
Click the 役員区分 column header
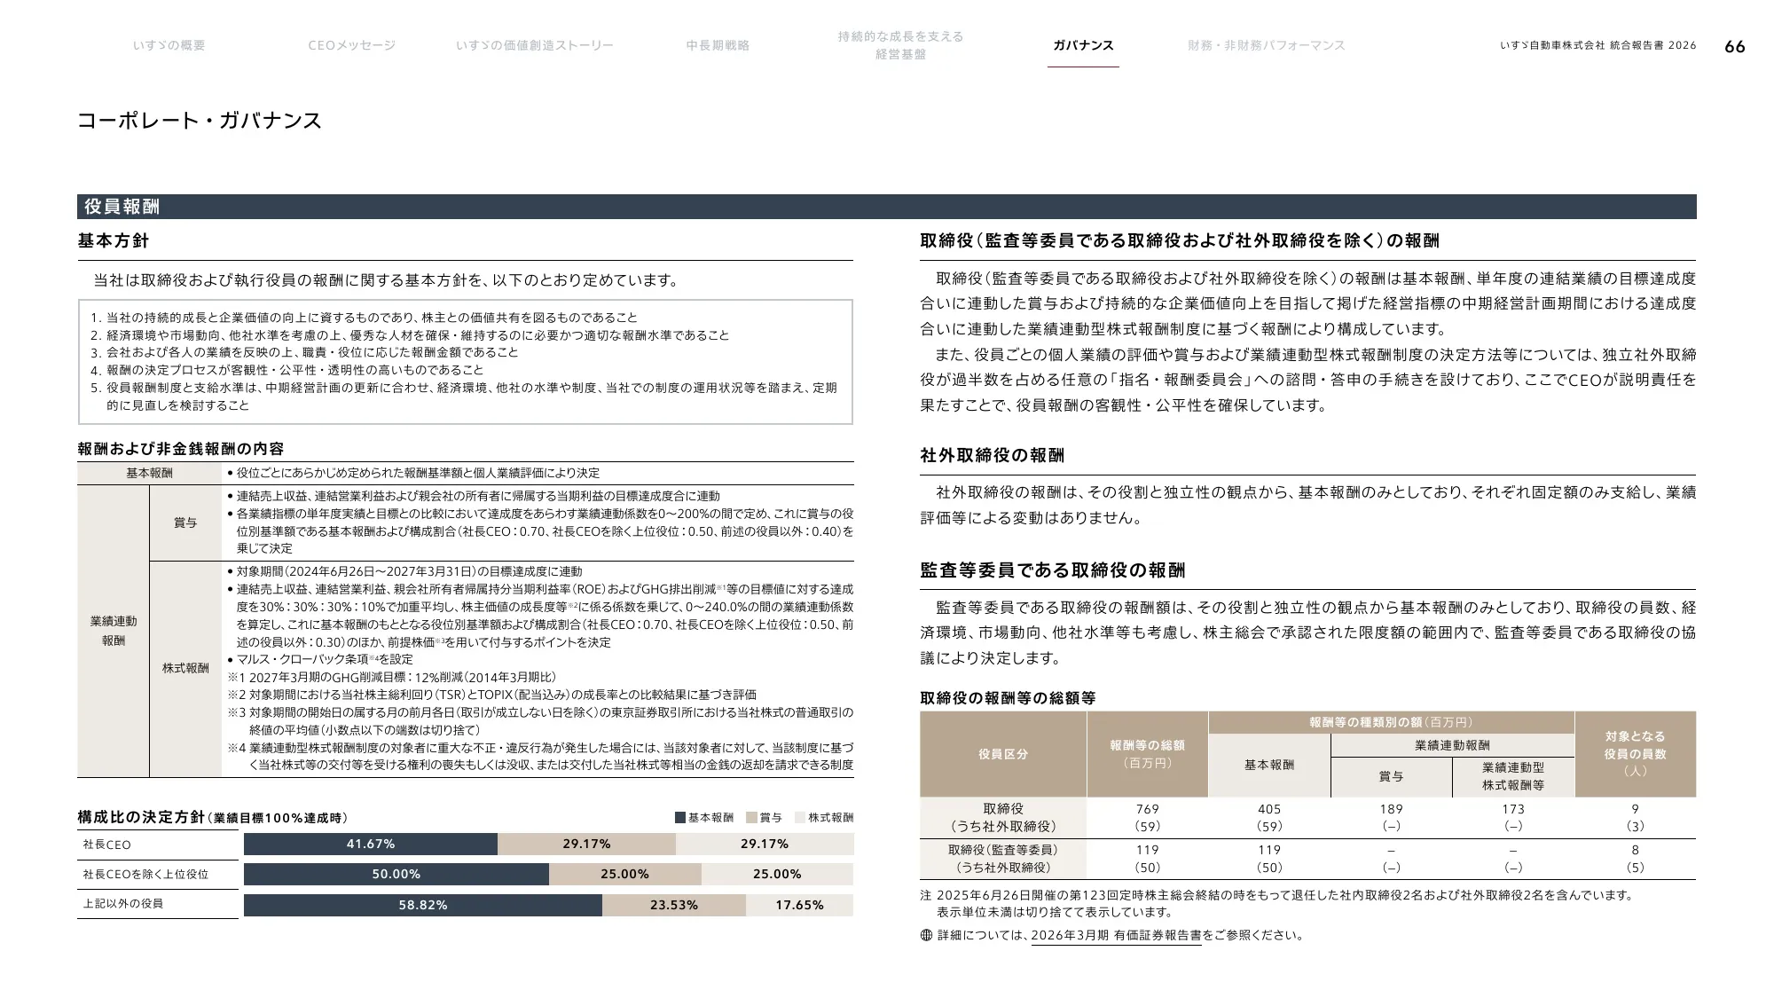1003,754
